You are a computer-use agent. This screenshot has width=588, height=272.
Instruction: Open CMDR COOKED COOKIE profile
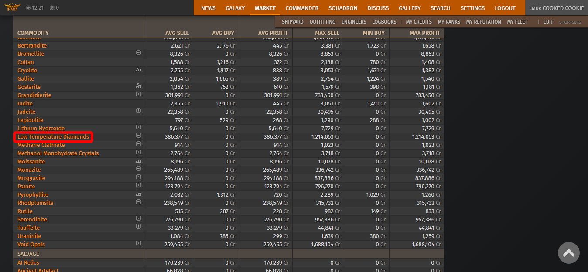click(557, 8)
